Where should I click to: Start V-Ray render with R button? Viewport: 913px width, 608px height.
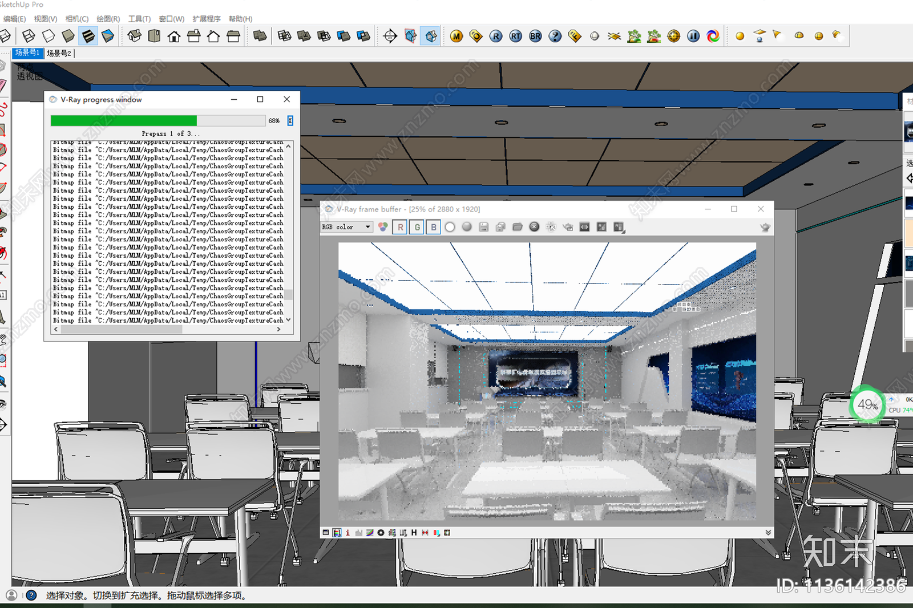tap(496, 36)
